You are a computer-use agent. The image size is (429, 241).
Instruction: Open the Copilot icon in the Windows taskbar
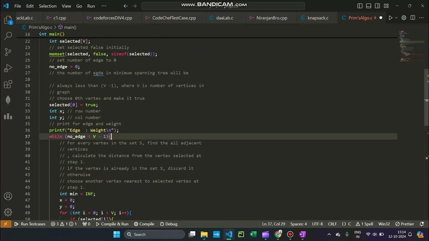tap(420, 234)
